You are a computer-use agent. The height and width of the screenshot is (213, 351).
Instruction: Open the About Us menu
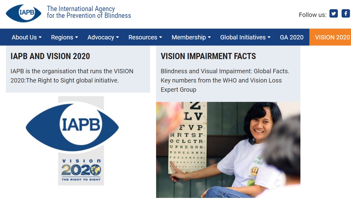click(27, 37)
